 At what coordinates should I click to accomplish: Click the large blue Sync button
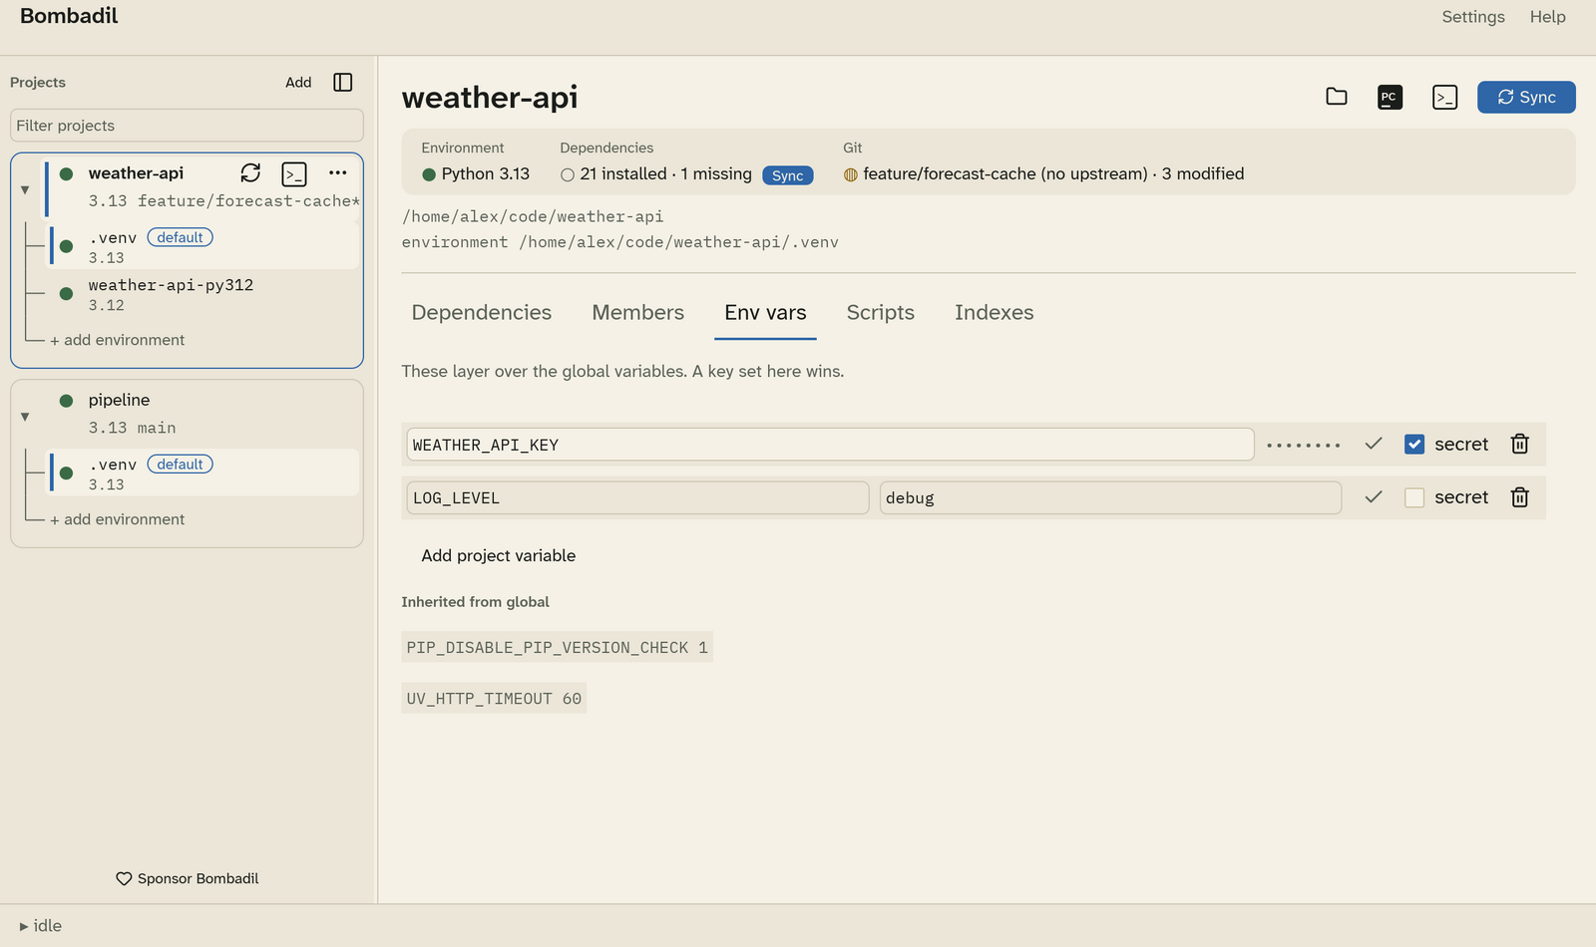pos(1526,97)
